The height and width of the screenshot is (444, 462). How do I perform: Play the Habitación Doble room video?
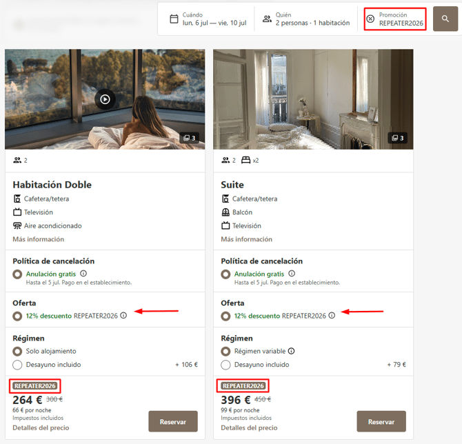[x=106, y=99]
